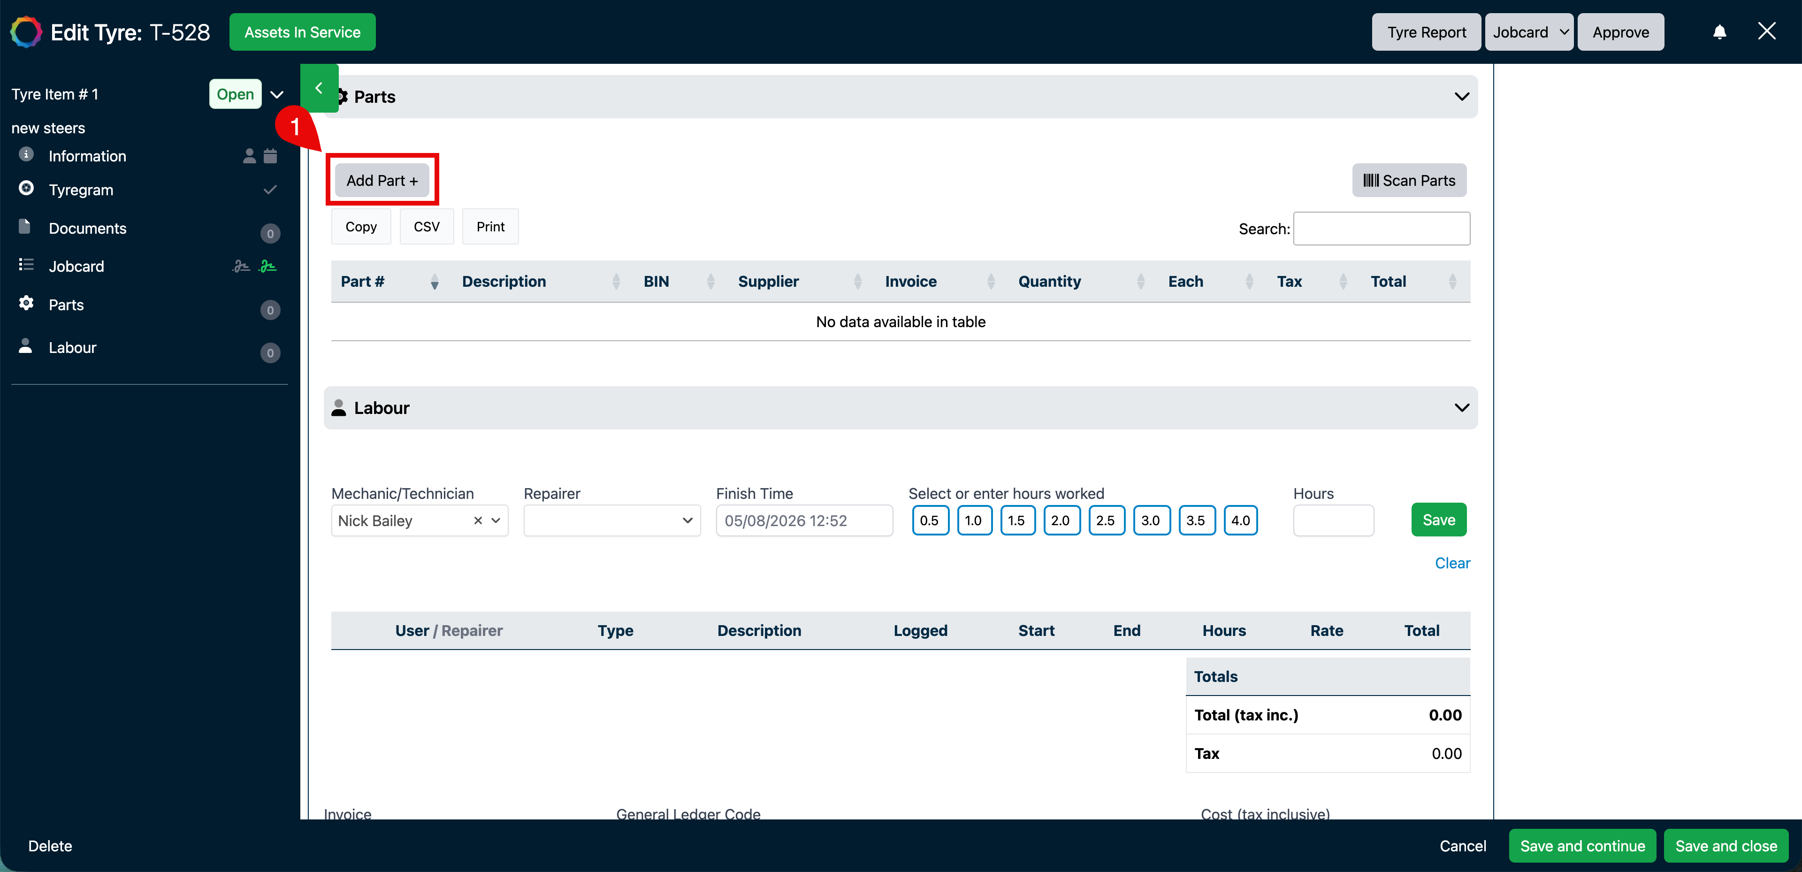Click the green signature icon on Jobcard

pyautogui.click(x=268, y=267)
